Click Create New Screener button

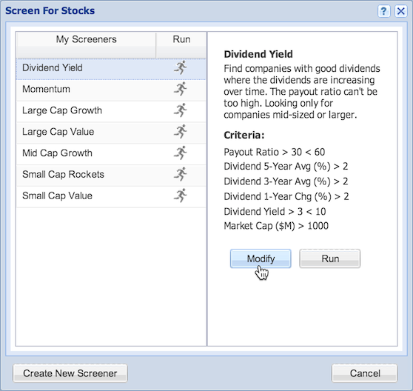tap(70, 373)
